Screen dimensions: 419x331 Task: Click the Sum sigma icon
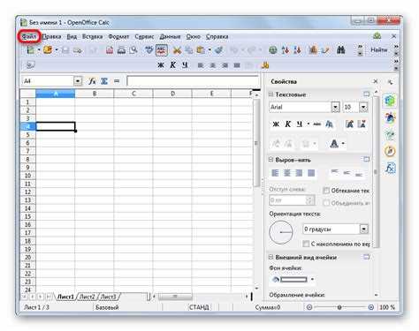tap(104, 81)
